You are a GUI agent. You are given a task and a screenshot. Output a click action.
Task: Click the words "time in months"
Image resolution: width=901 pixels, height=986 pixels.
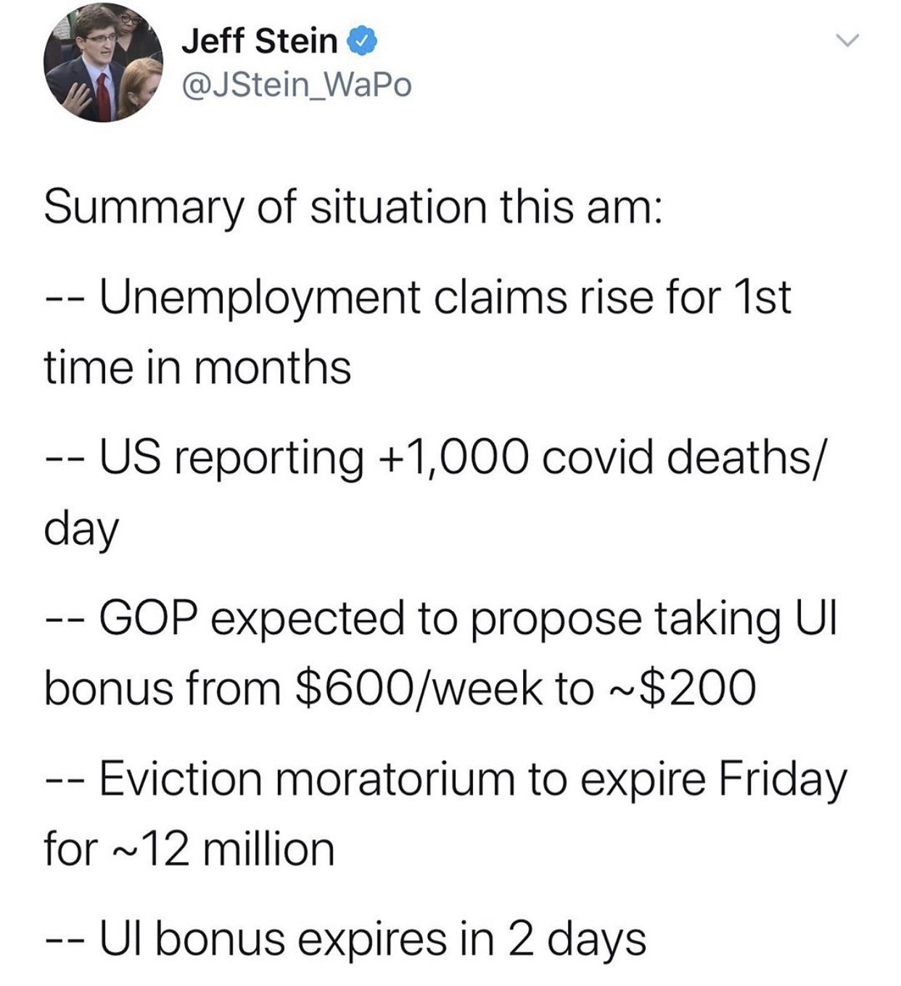point(197,367)
